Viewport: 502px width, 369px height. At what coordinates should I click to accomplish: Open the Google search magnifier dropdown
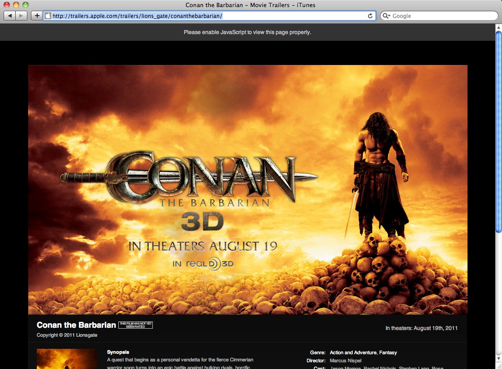pyautogui.click(x=387, y=16)
